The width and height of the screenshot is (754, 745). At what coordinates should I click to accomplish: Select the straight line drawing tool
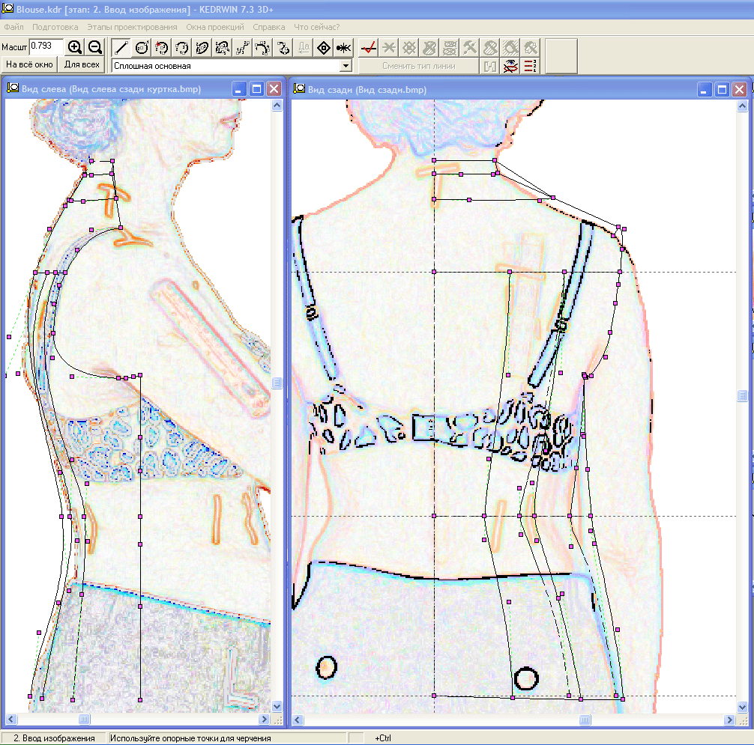[x=121, y=48]
